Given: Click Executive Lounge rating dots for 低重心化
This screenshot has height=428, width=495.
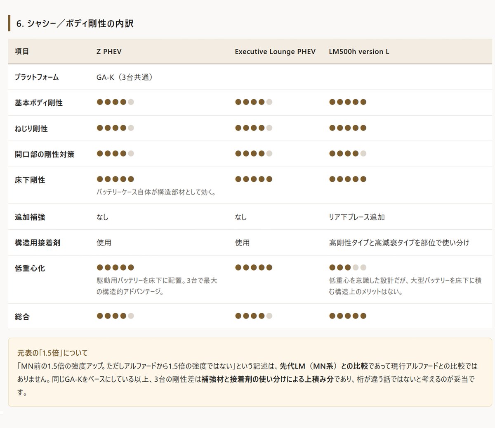Looking at the screenshot, I should click(254, 267).
